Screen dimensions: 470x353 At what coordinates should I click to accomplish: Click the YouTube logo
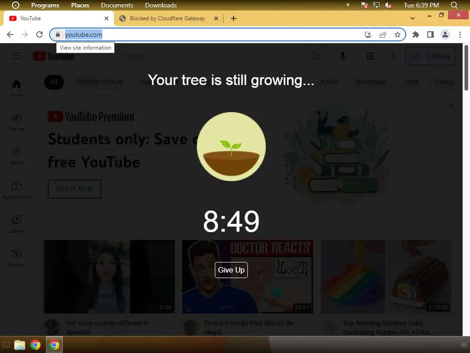(x=54, y=56)
